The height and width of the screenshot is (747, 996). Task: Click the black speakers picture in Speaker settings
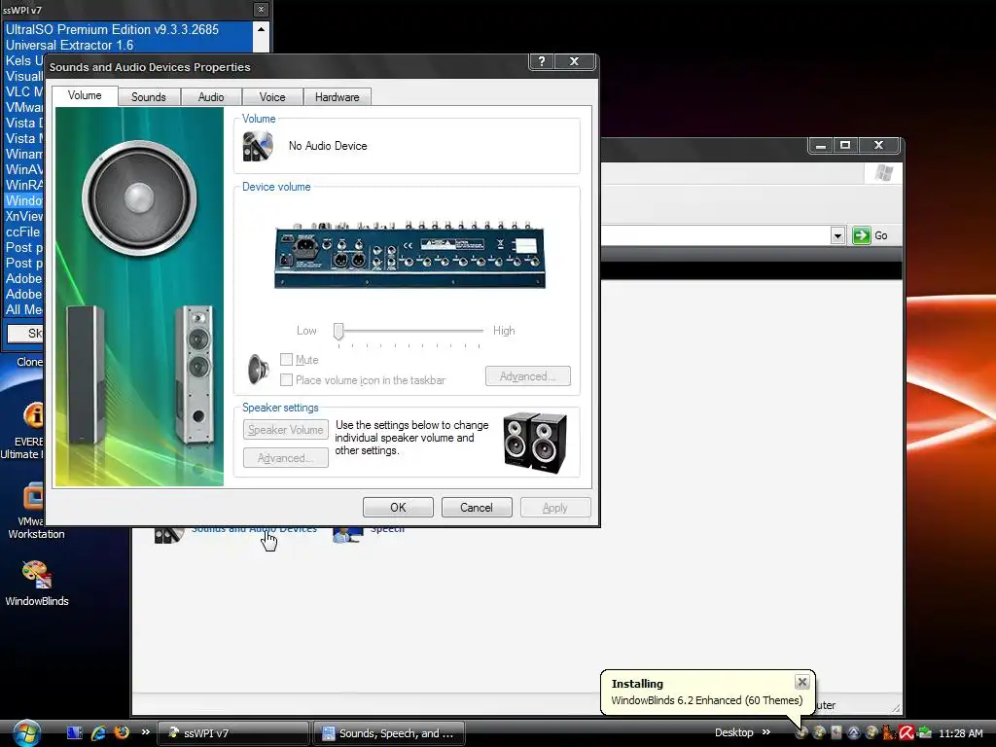(535, 443)
